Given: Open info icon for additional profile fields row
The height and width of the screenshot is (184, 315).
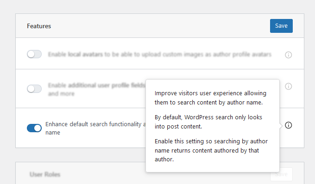Looking at the screenshot, I should click(x=288, y=86).
